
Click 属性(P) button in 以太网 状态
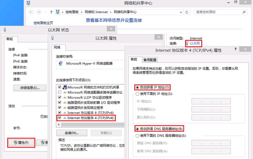[21, 143]
